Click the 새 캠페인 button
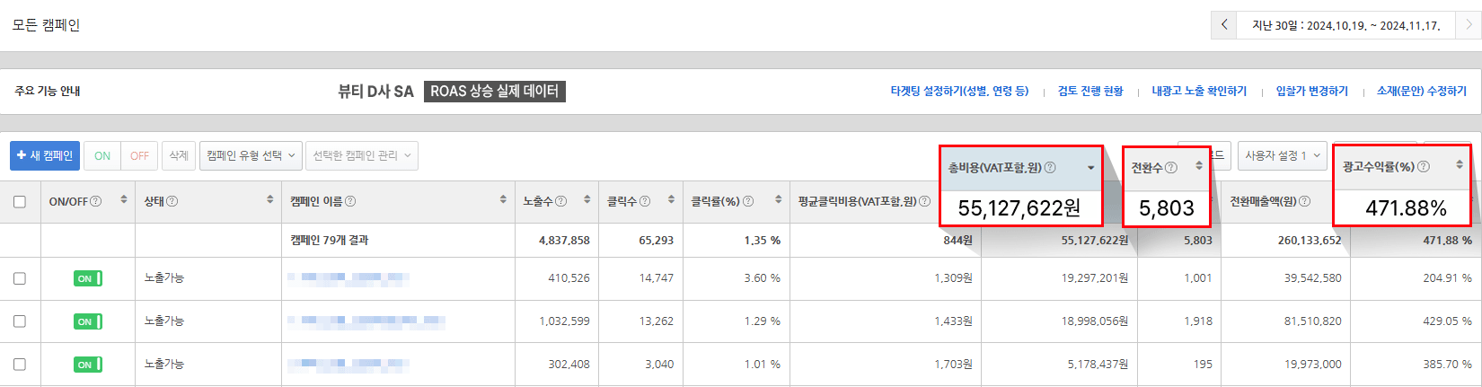This screenshot has width=1482, height=387. pos(45,156)
